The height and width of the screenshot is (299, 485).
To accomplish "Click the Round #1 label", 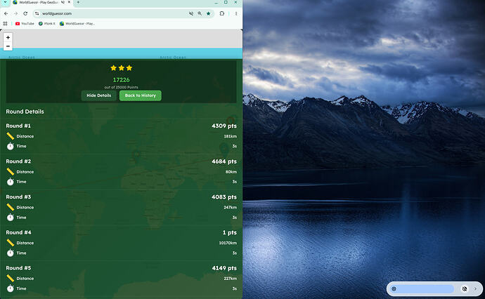I will (18, 126).
